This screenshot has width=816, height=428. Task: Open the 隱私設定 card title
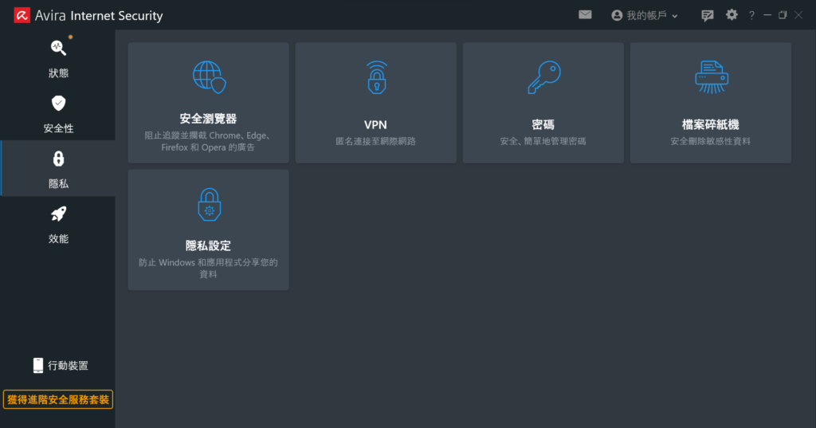pyautogui.click(x=208, y=245)
